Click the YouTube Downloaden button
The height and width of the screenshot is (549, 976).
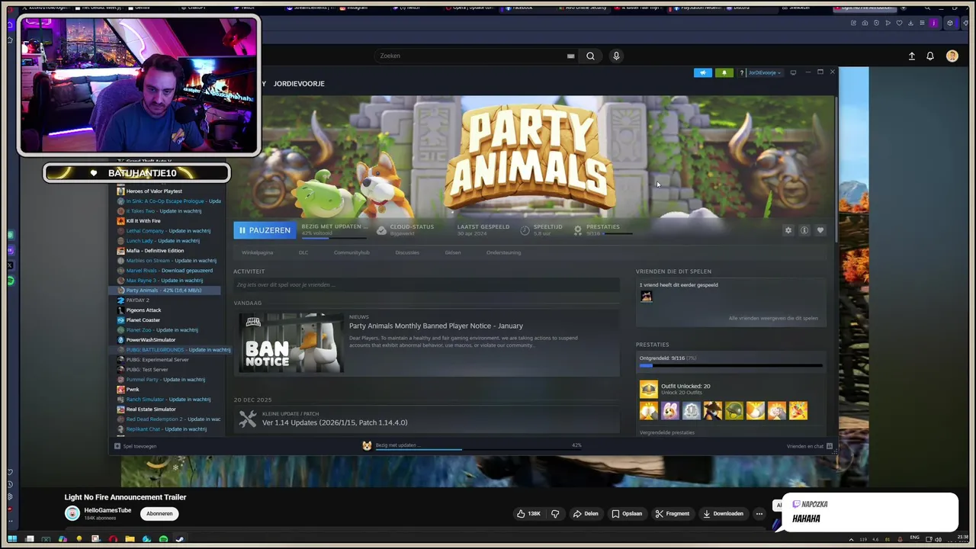pyautogui.click(x=723, y=514)
